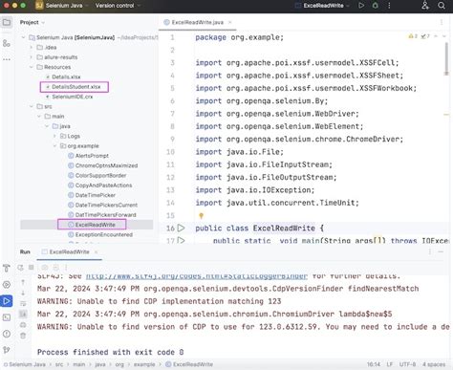The image size is (453, 370).
Task: Open the Services tool window icon
Action: pos(7,285)
